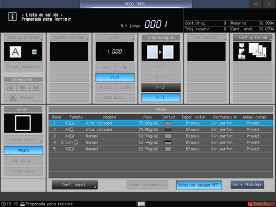Screen dimensions: 276x207
Task: Select 1->1 simplex mode
Action: [161, 98]
